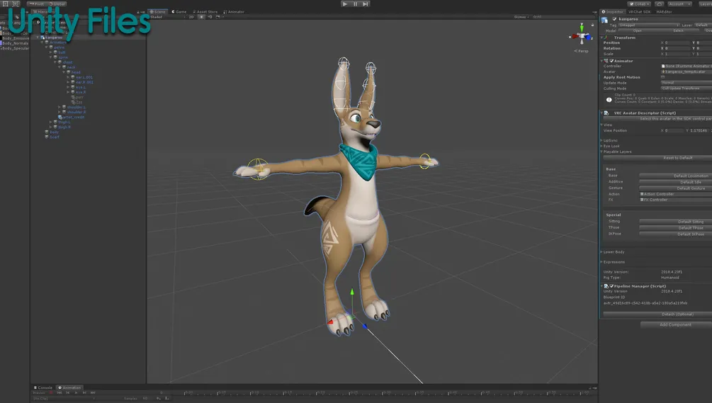Toggle the Pipeline Manager script checkbox
The image size is (712, 403).
[x=611, y=286]
